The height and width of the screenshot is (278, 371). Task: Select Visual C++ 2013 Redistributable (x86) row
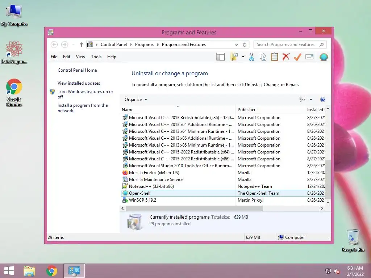point(223,118)
